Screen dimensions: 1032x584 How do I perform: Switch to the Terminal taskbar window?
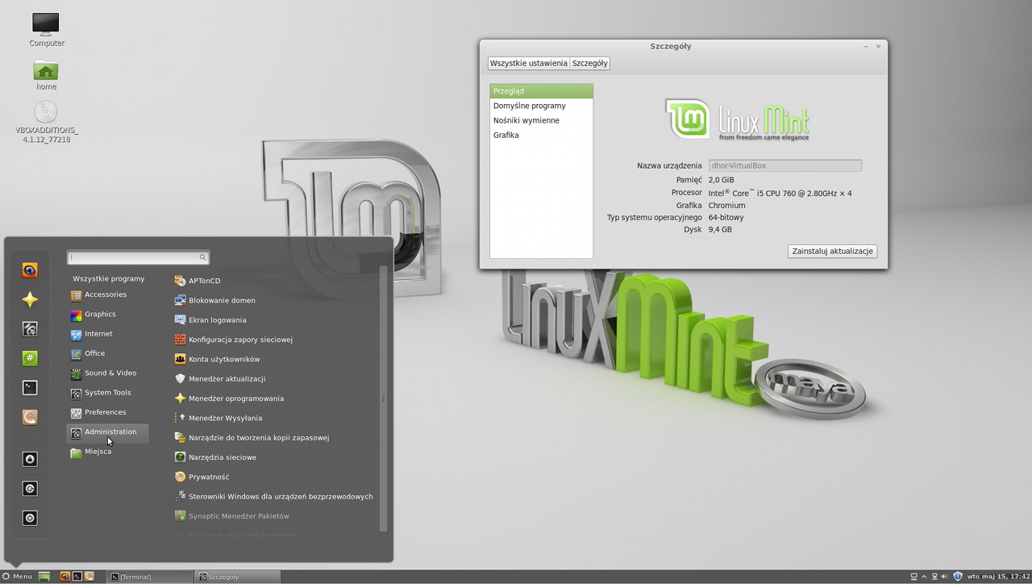pyautogui.click(x=150, y=577)
